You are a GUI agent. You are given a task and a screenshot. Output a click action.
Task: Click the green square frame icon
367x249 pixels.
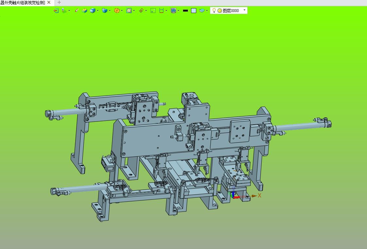[x=153, y=10]
